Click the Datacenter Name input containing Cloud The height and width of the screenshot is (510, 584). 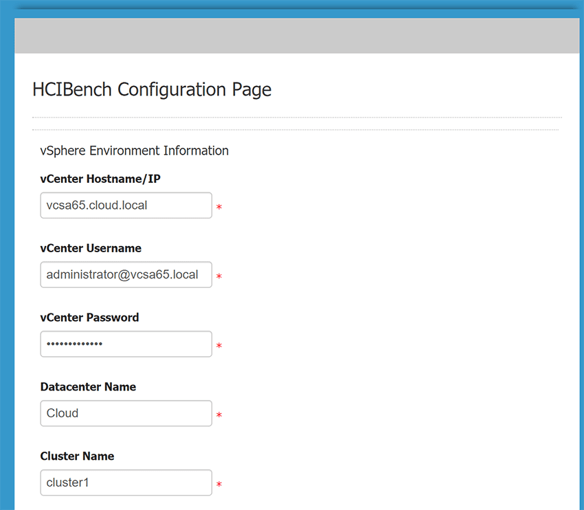126,414
